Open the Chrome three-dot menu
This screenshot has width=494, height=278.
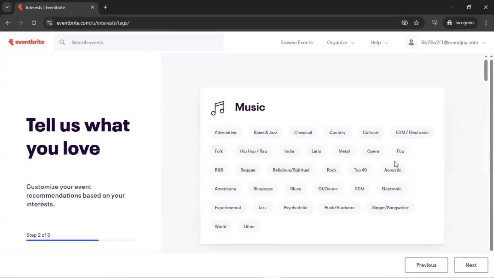[x=486, y=23]
